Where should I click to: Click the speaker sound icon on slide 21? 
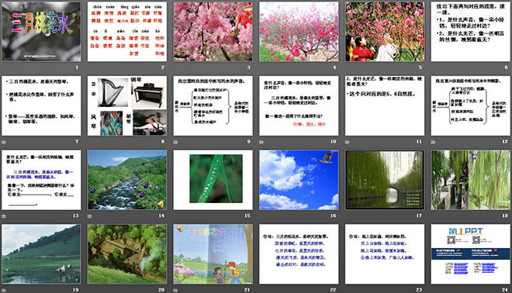coord(179,229)
